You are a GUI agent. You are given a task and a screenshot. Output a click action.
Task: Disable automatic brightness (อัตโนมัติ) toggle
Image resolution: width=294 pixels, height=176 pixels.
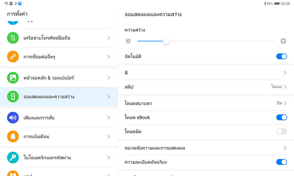click(281, 56)
